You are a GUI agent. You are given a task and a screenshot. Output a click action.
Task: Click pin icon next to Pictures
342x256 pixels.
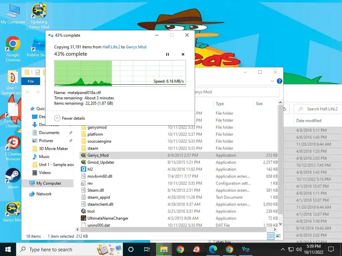pos(71,141)
